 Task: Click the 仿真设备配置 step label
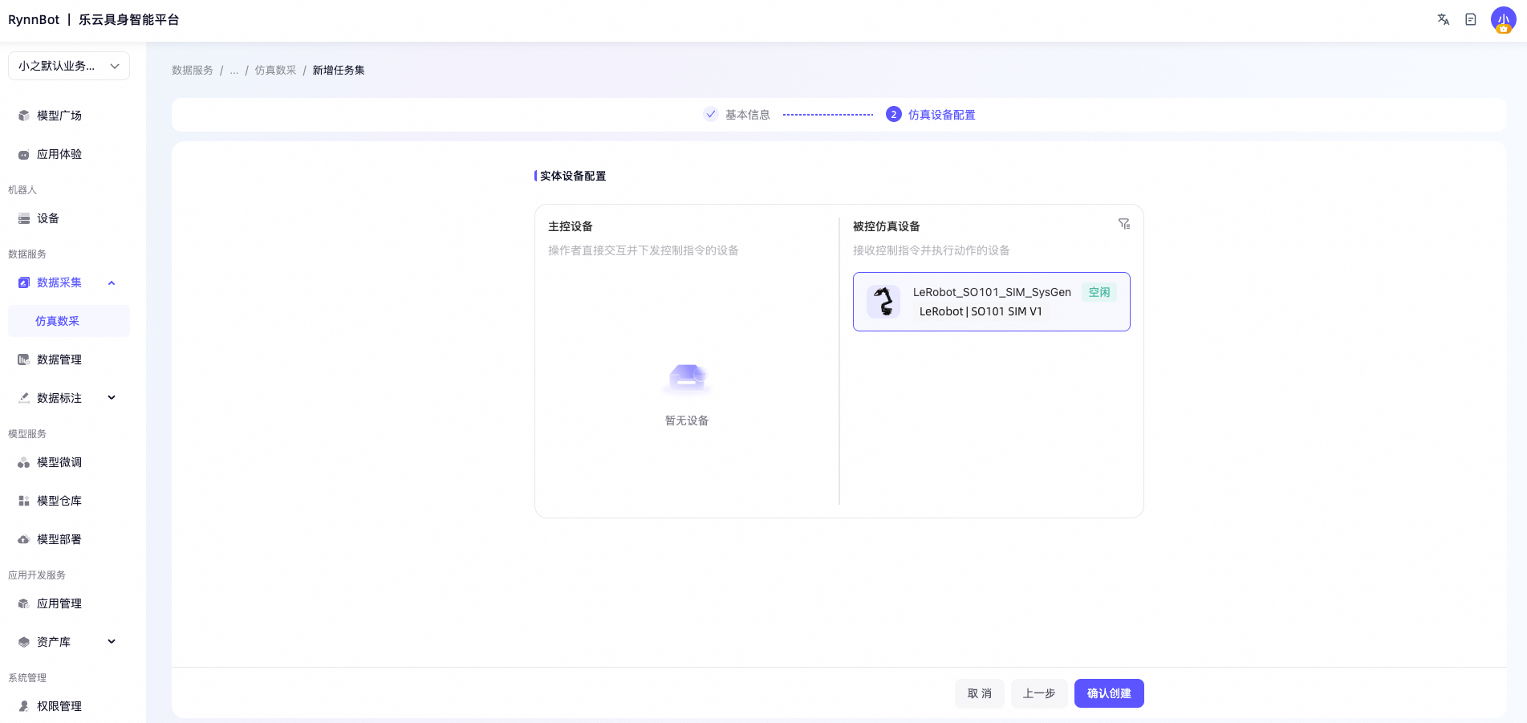(x=942, y=115)
